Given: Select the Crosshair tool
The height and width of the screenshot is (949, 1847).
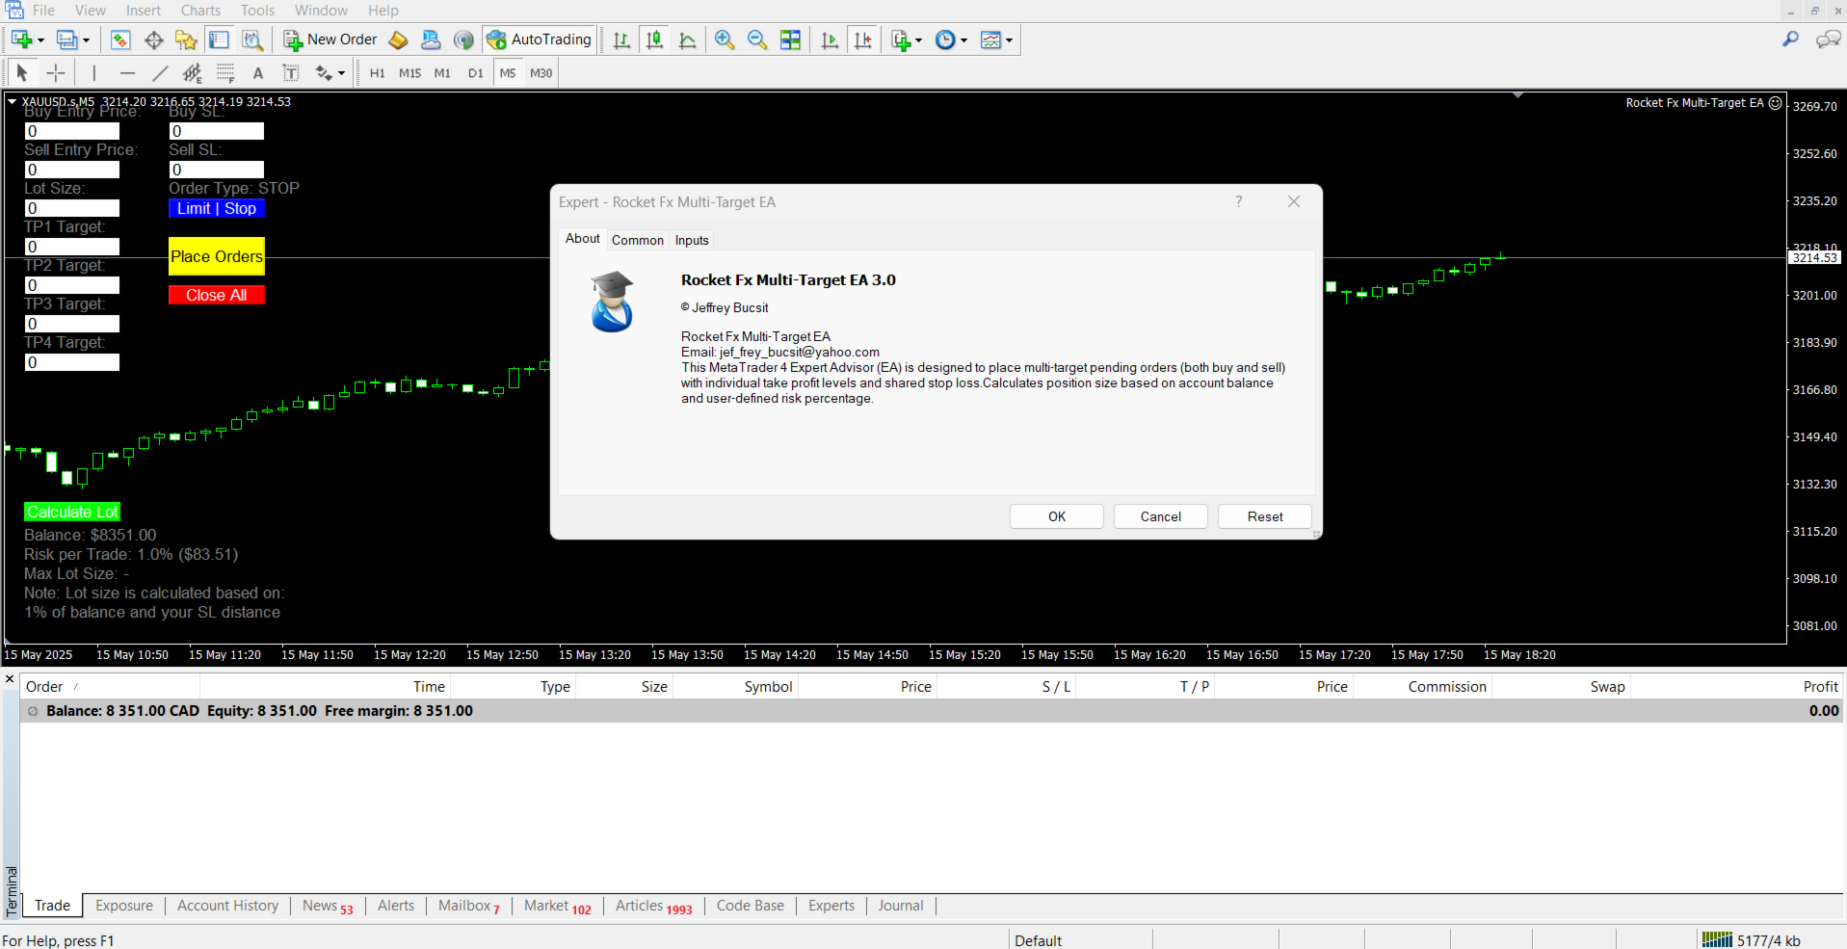Looking at the screenshot, I should [55, 72].
